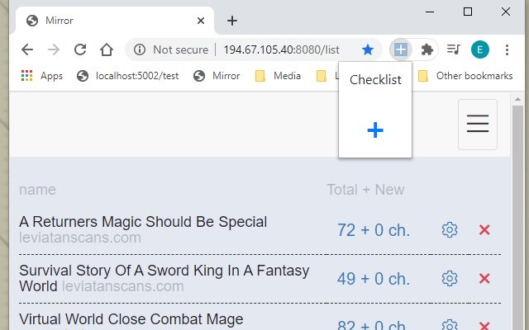
Task: Click the browser back arrow
Action: coord(27,49)
